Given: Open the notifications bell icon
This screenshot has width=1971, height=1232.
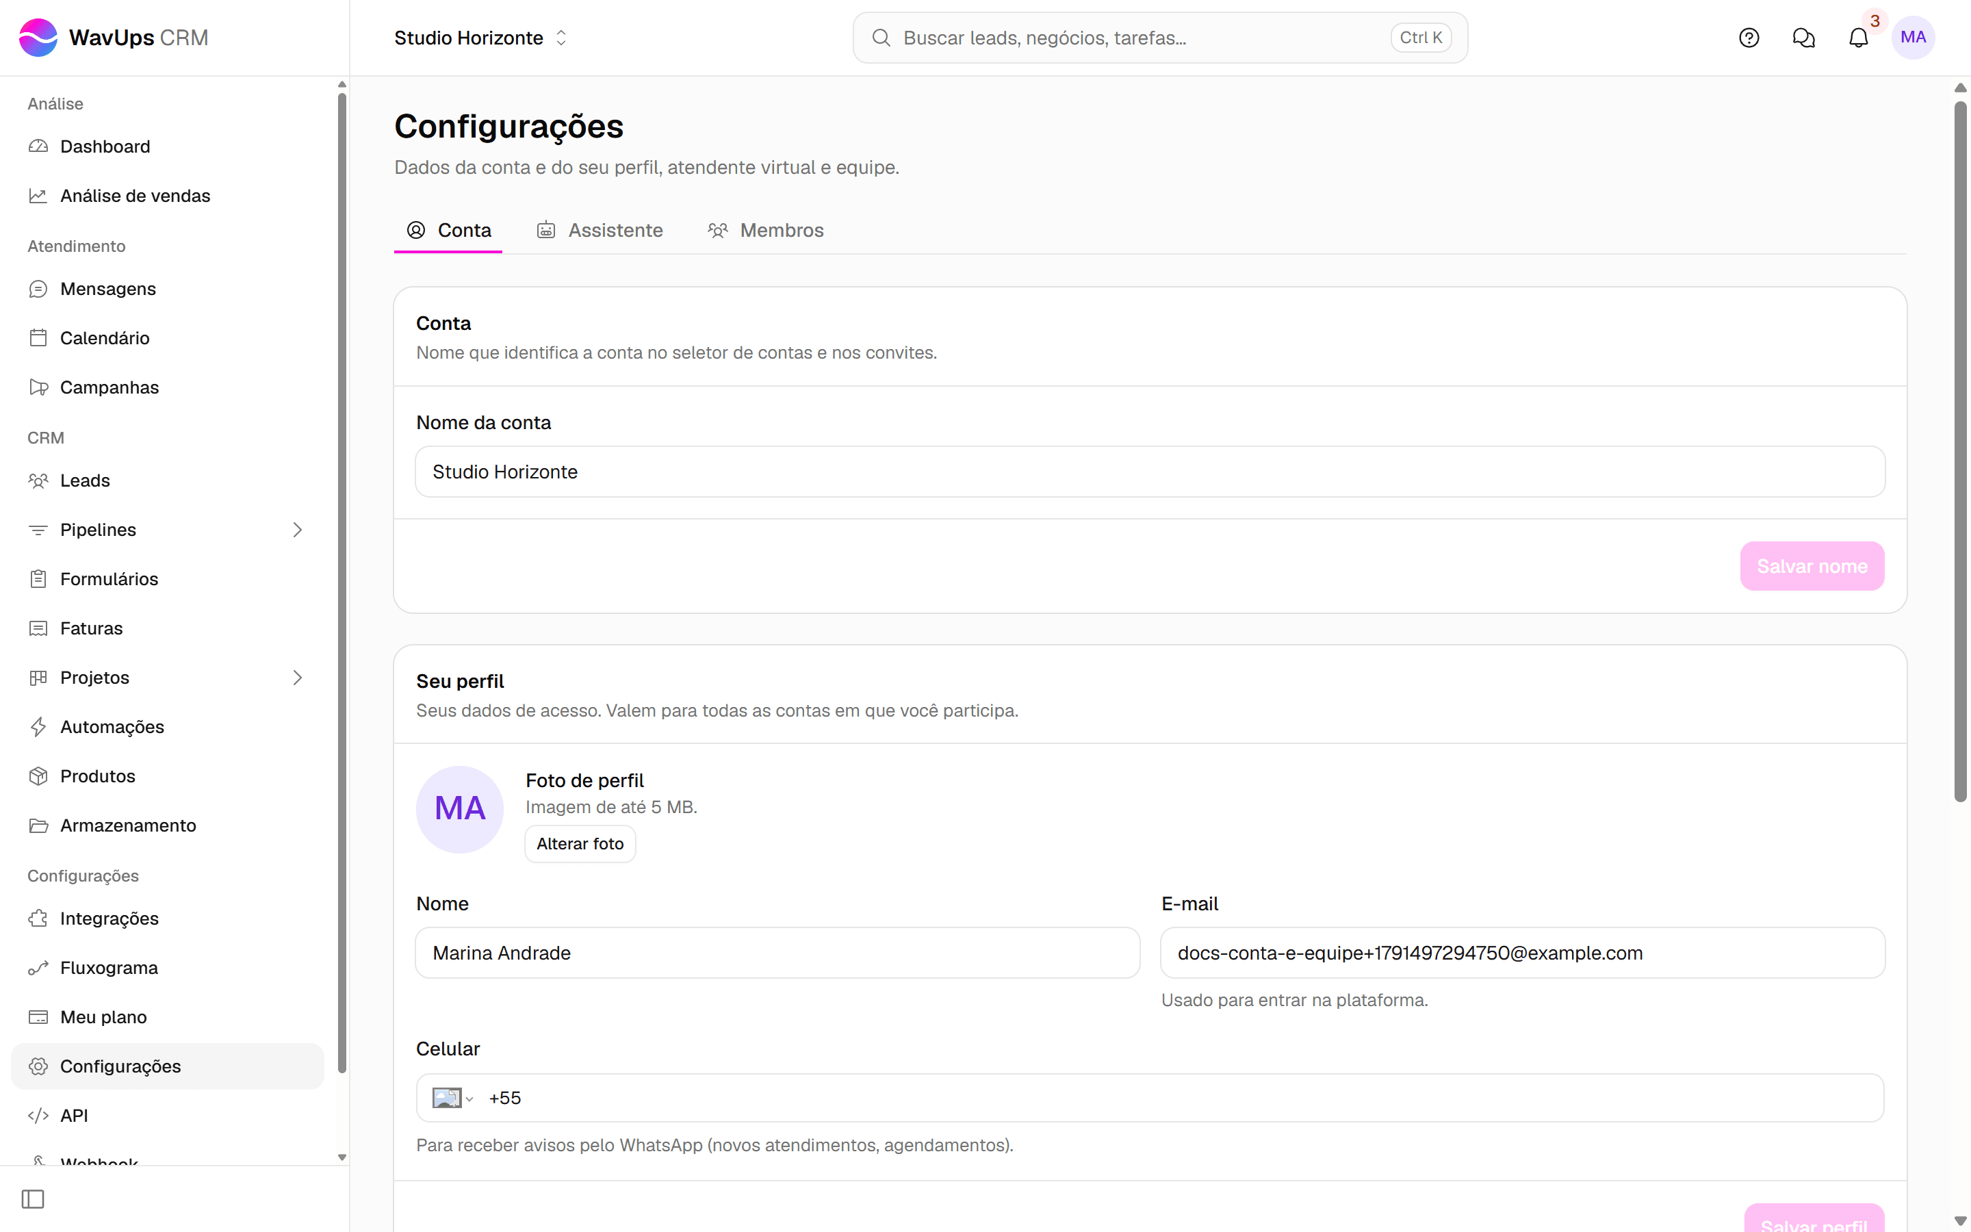Looking at the screenshot, I should pos(1858,38).
